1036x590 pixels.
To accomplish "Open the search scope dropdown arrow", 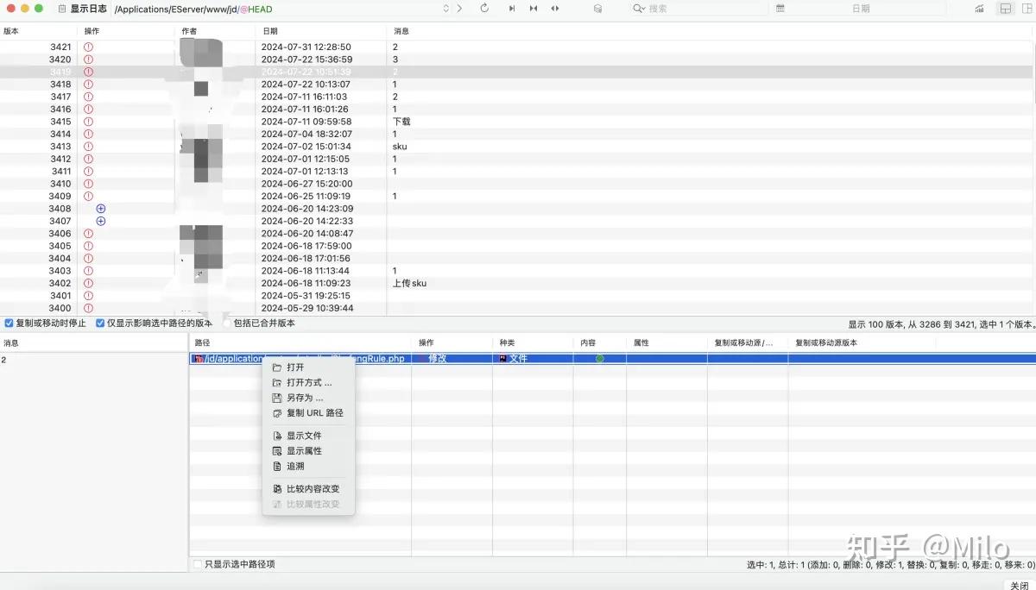I will [642, 8].
